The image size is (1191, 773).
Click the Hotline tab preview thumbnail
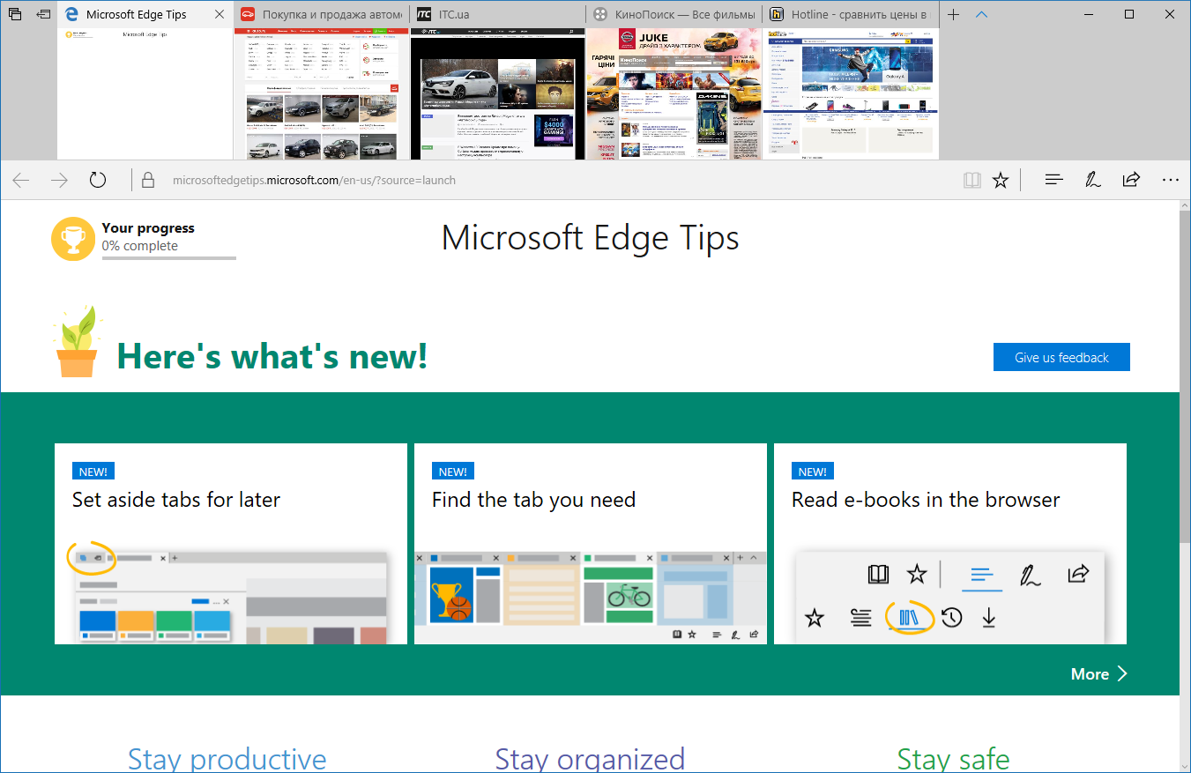(851, 93)
